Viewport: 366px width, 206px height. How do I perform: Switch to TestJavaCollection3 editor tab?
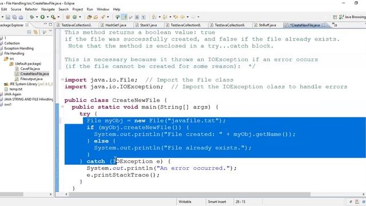pyautogui.click(x=76, y=25)
